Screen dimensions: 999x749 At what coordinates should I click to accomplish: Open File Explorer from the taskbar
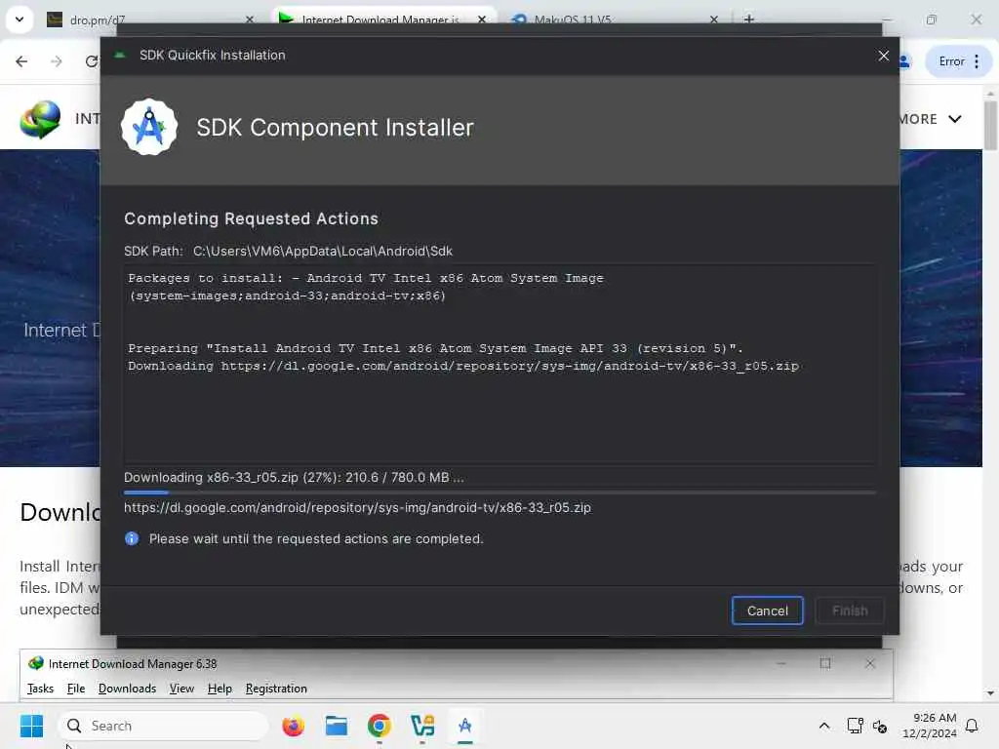coord(336,726)
